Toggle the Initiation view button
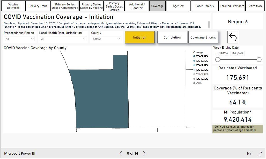 tap(139, 37)
